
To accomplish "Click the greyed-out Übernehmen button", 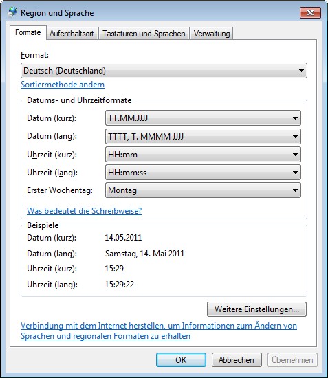I will (x=292, y=360).
